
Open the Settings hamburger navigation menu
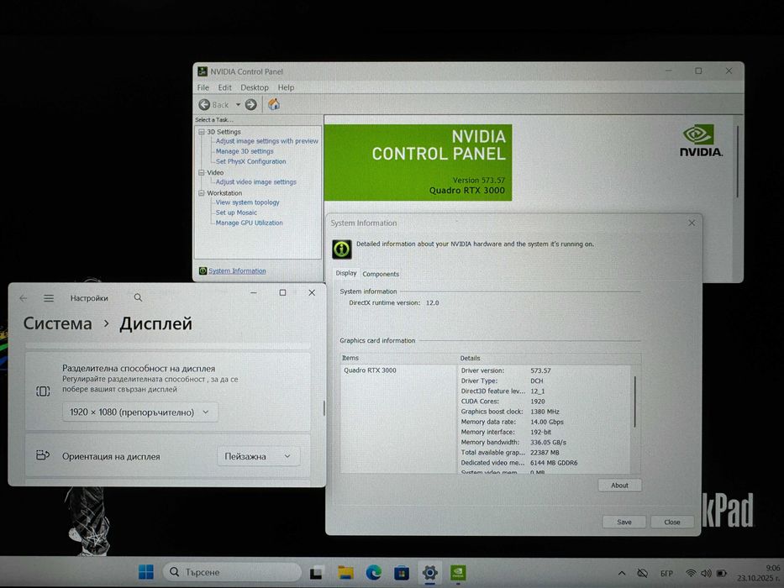[x=49, y=298]
